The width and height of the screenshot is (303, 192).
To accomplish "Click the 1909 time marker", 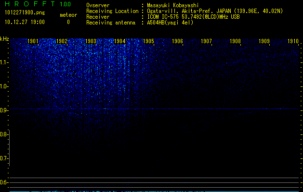I will pos(264,41).
